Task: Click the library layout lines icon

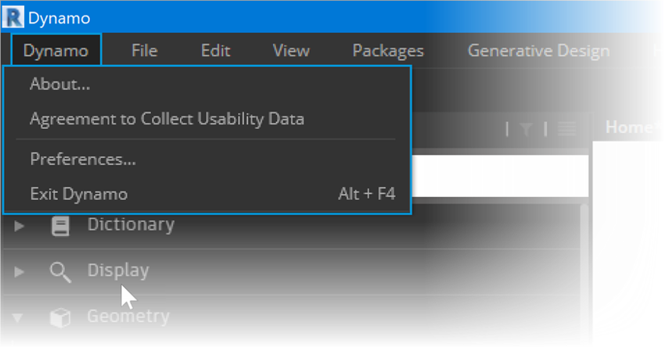Action: [x=566, y=129]
